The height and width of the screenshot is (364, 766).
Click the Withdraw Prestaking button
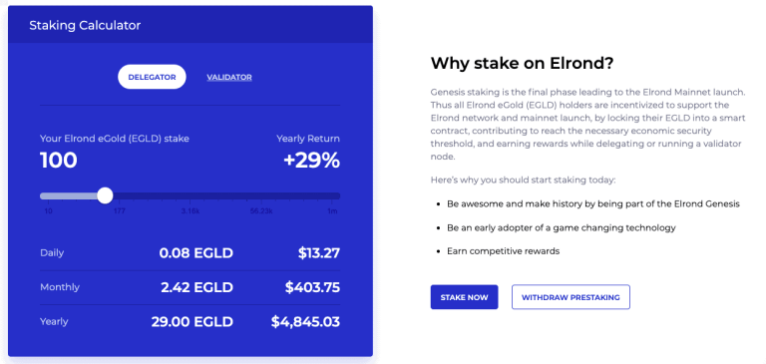(571, 297)
